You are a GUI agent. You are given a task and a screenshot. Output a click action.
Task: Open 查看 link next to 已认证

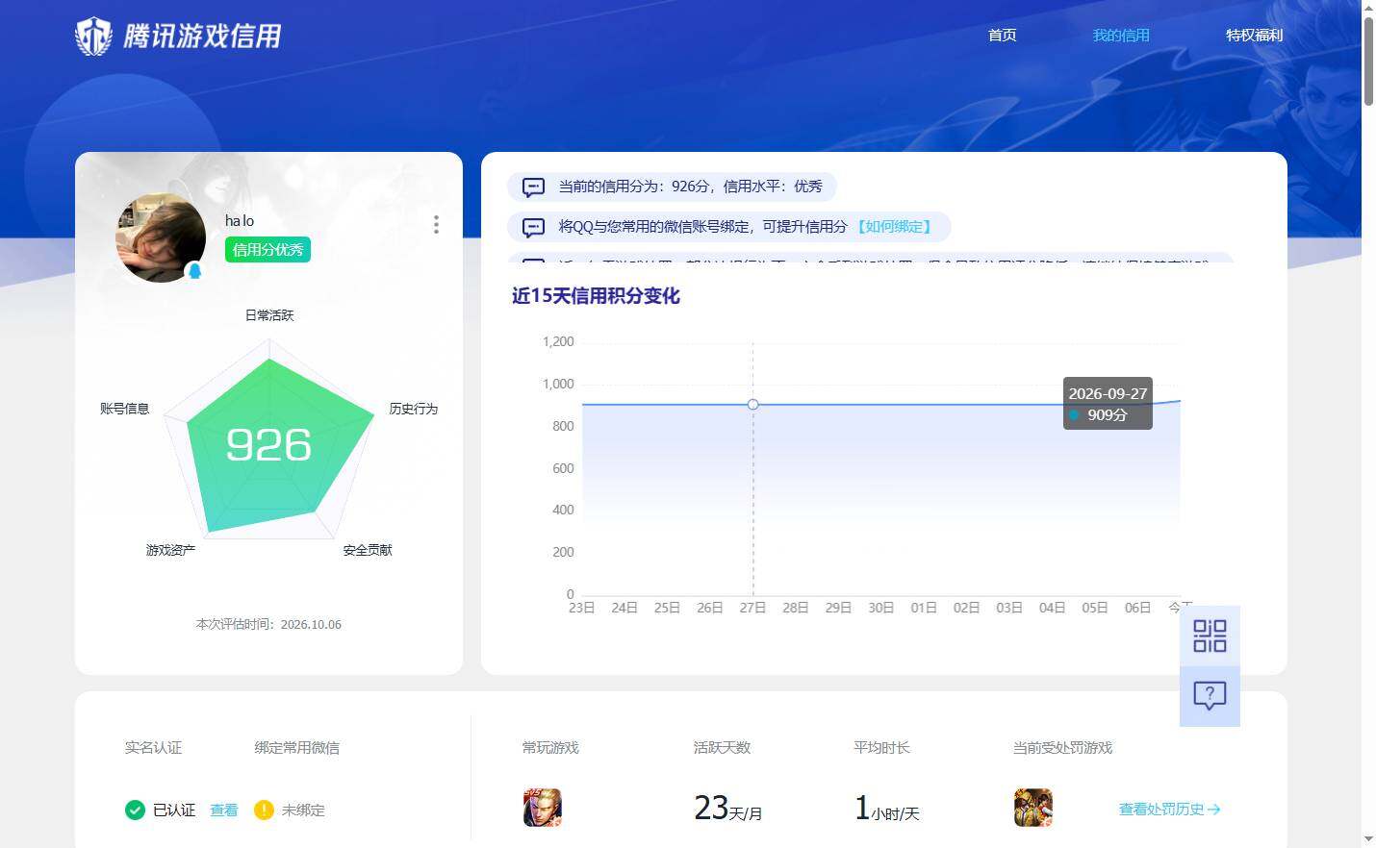pos(224,811)
